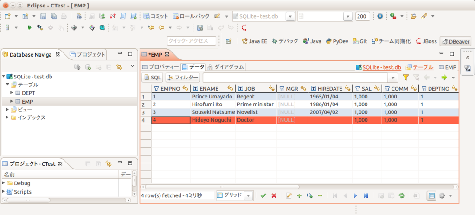
Task: Switch to the プロジェクト tab
Action: pyautogui.click(x=87, y=55)
